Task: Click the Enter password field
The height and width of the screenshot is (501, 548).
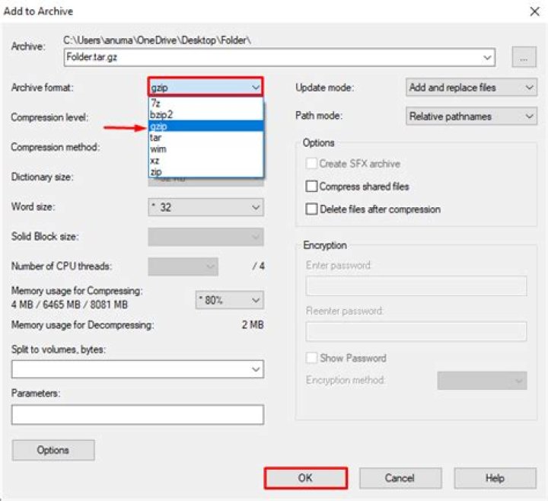Action: (416, 286)
